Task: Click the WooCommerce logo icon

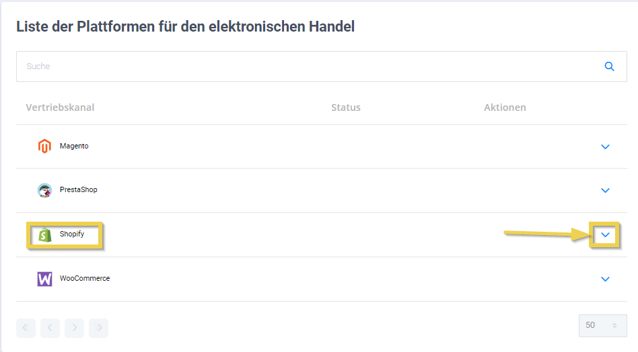Action: pos(44,279)
